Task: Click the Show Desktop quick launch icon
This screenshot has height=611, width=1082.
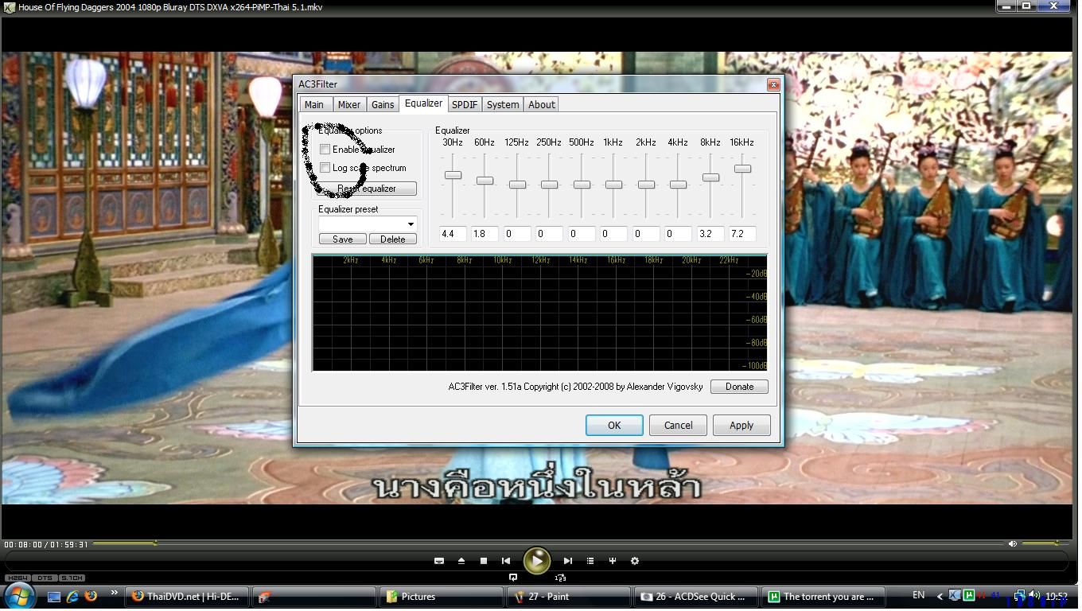Action: [x=54, y=596]
